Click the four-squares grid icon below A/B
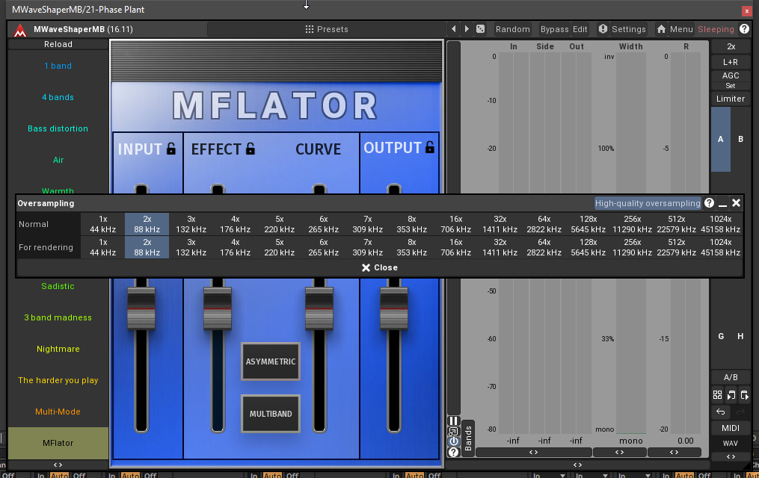Image resolution: width=759 pixels, height=478 pixels. (717, 395)
